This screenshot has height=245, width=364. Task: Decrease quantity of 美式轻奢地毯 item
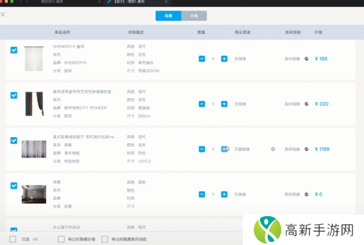pos(202,149)
